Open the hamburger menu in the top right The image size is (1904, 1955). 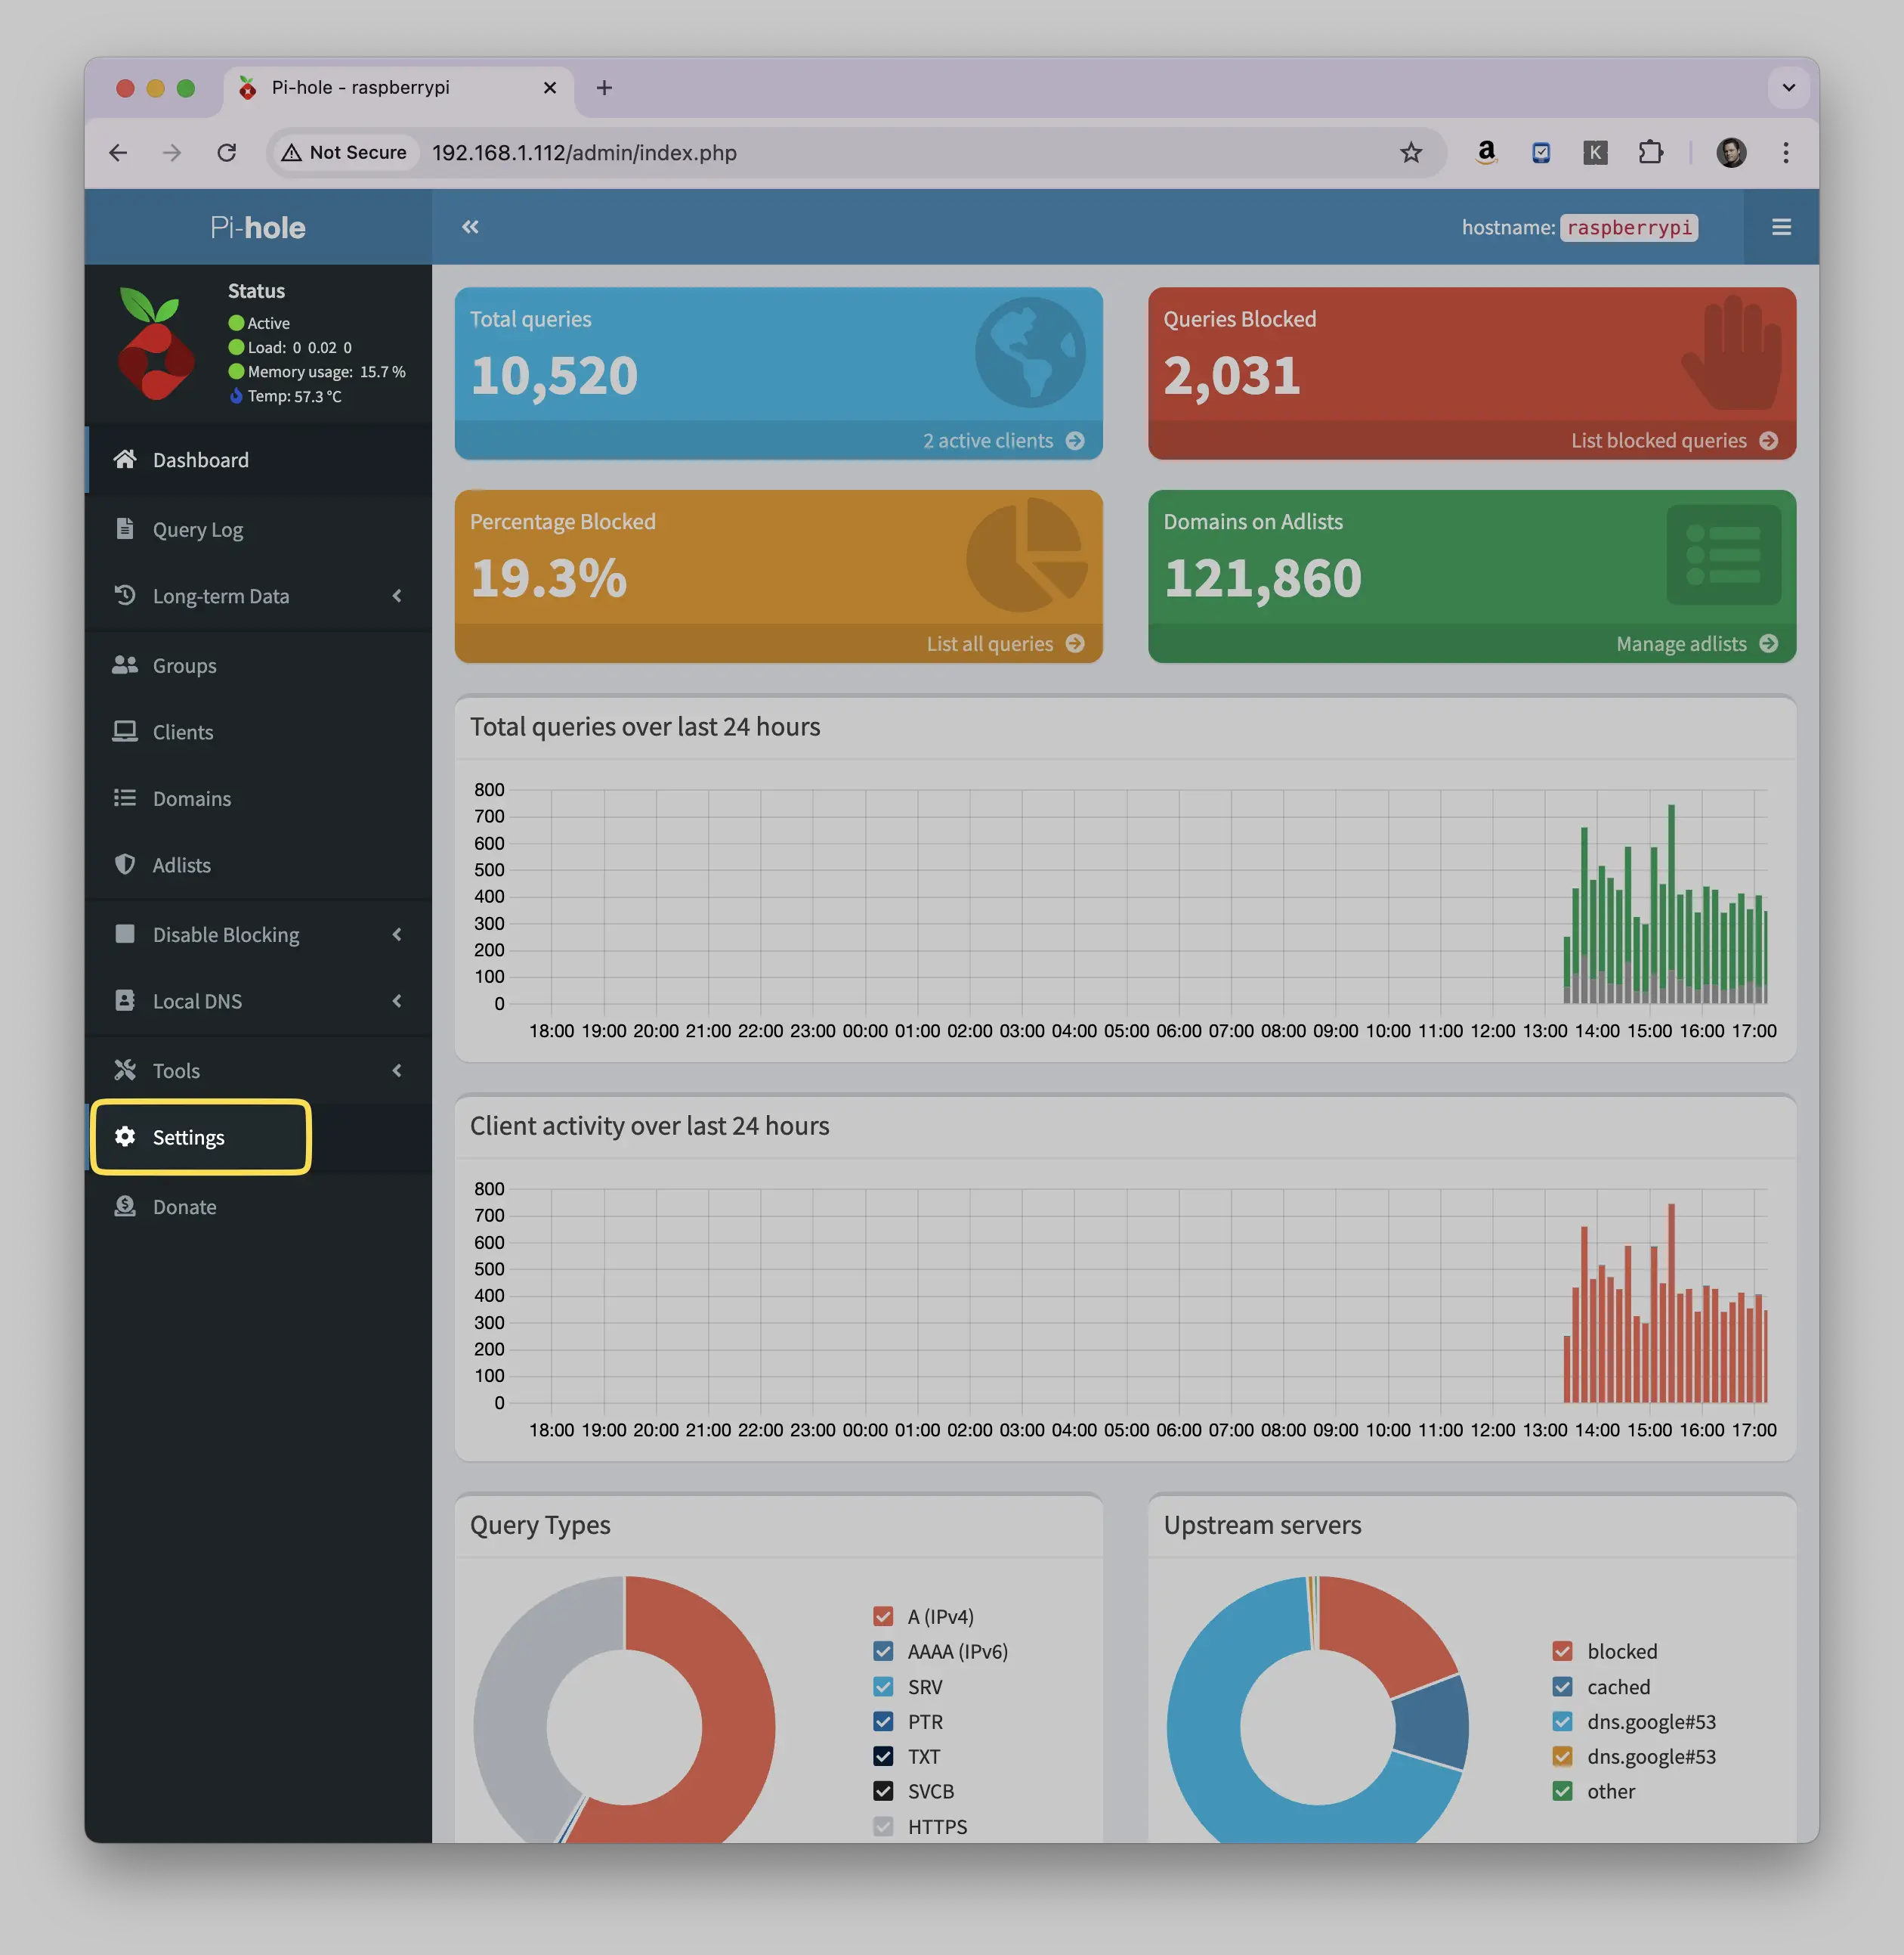[1781, 227]
